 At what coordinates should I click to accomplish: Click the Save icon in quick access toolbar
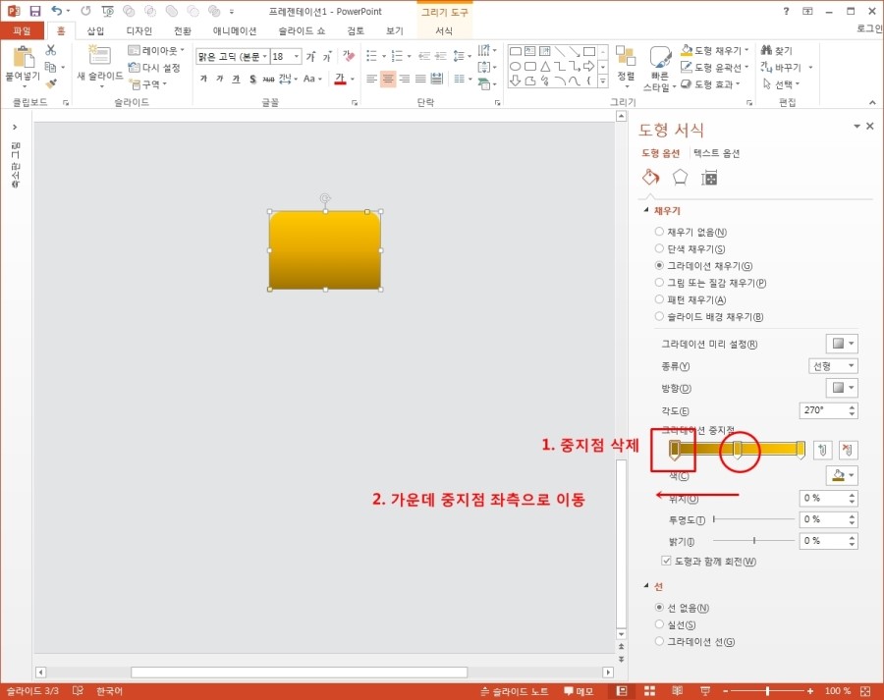pos(35,11)
